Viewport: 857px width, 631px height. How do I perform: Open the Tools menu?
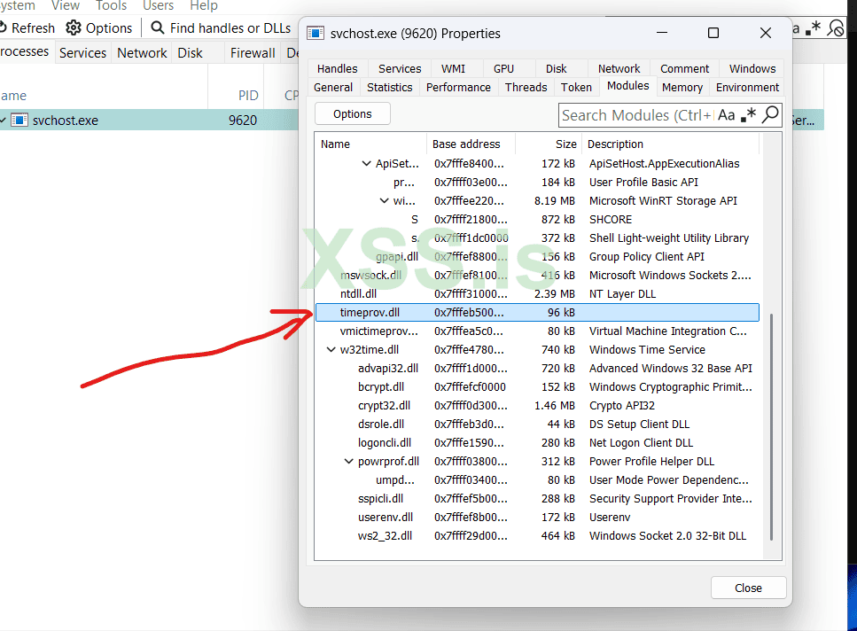[111, 6]
